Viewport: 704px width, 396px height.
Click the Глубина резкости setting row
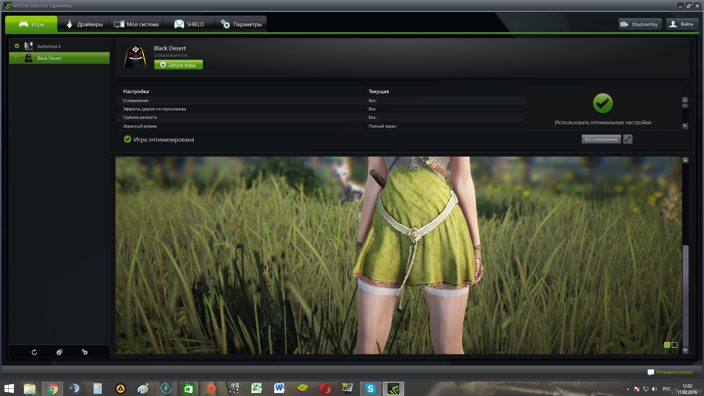[x=320, y=117]
